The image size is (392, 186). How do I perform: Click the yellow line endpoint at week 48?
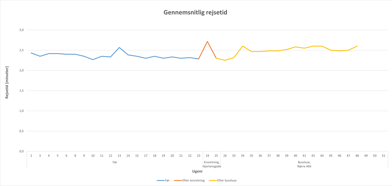click(x=357, y=46)
